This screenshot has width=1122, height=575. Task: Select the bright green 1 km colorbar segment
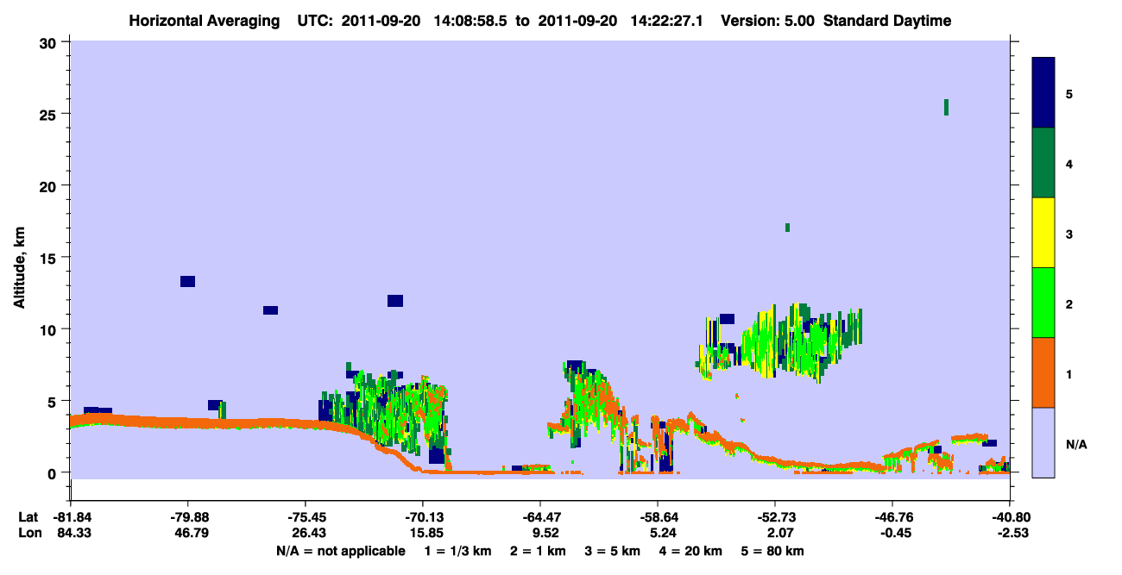pos(1043,303)
